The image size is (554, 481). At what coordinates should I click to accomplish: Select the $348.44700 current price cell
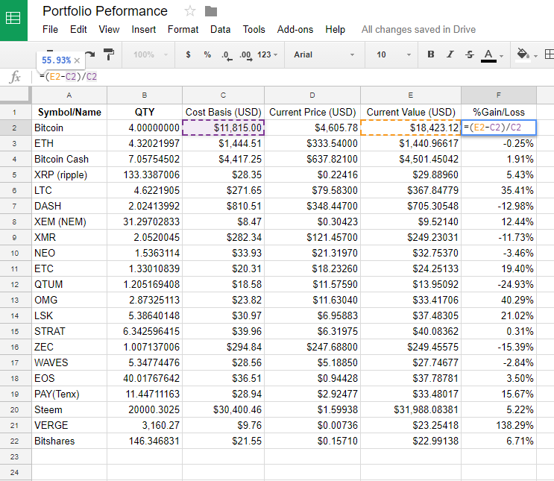pyautogui.click(x=312, y=206)
